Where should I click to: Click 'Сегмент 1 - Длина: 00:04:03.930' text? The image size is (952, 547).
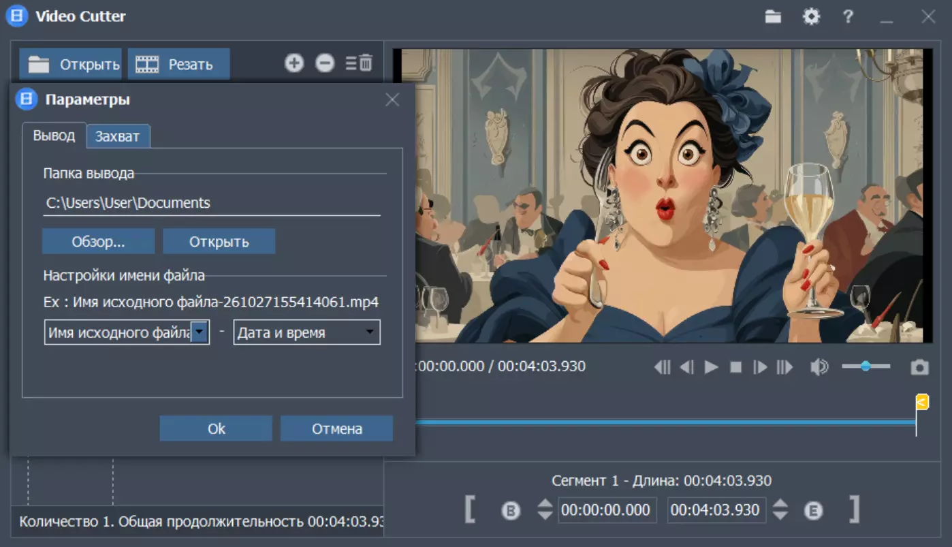[x=661, y=480]
